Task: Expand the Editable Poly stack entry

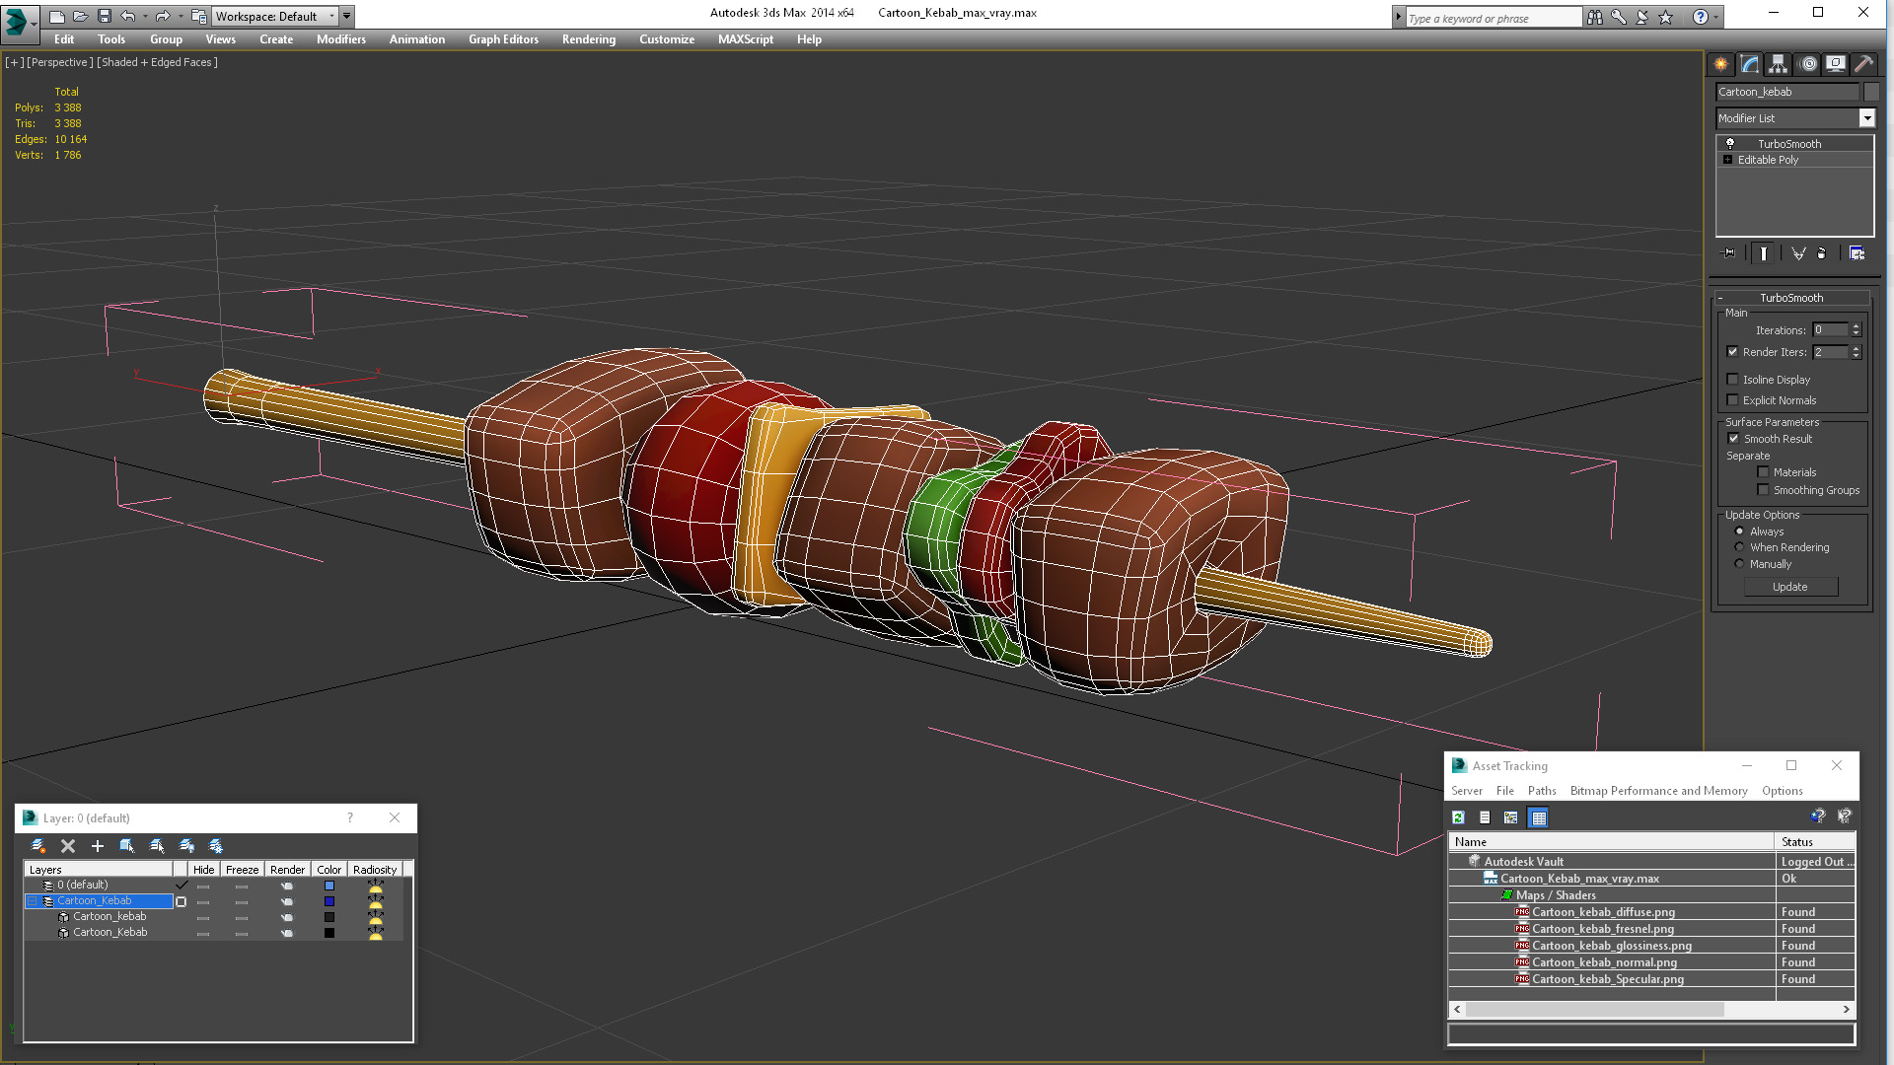Action: click(x=1727, y=160)
